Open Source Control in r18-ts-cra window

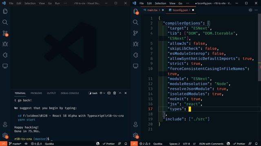click(5, 33)
